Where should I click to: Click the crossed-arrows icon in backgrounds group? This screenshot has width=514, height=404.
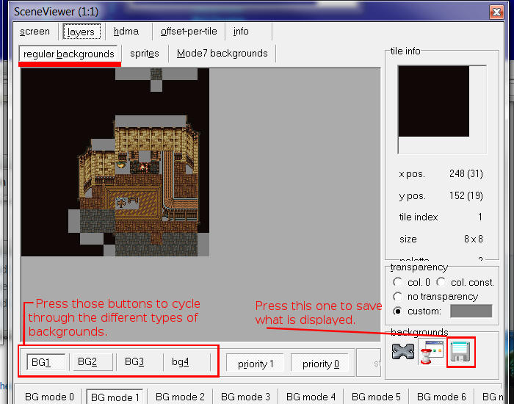(x=403, y=352)
